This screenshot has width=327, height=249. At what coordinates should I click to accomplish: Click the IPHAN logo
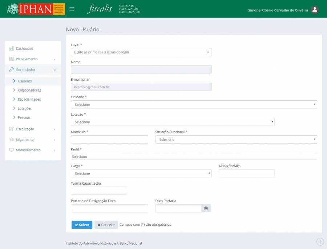point(36,9)
